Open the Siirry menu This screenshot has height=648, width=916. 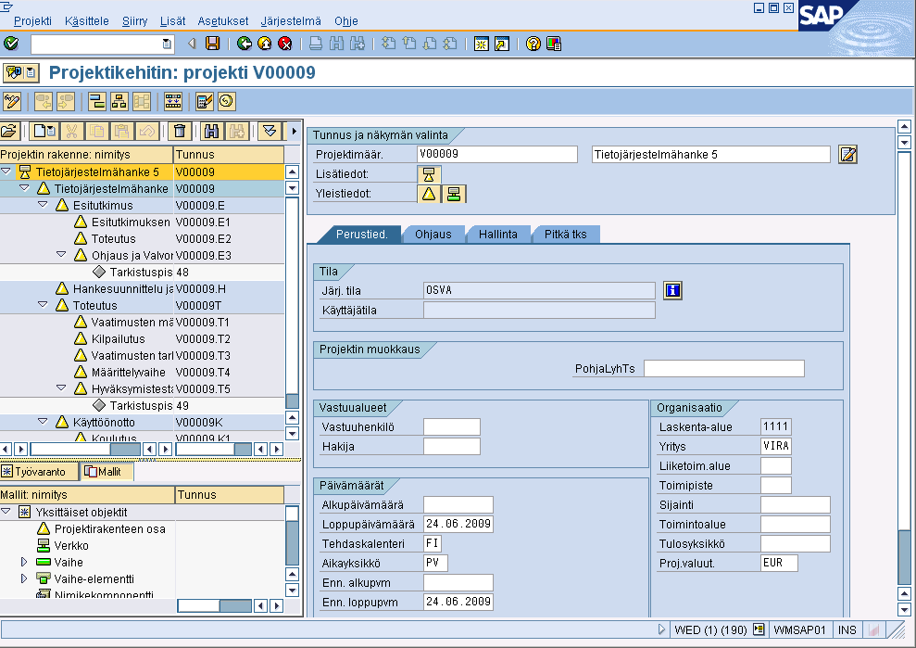[x=135, y=21]
